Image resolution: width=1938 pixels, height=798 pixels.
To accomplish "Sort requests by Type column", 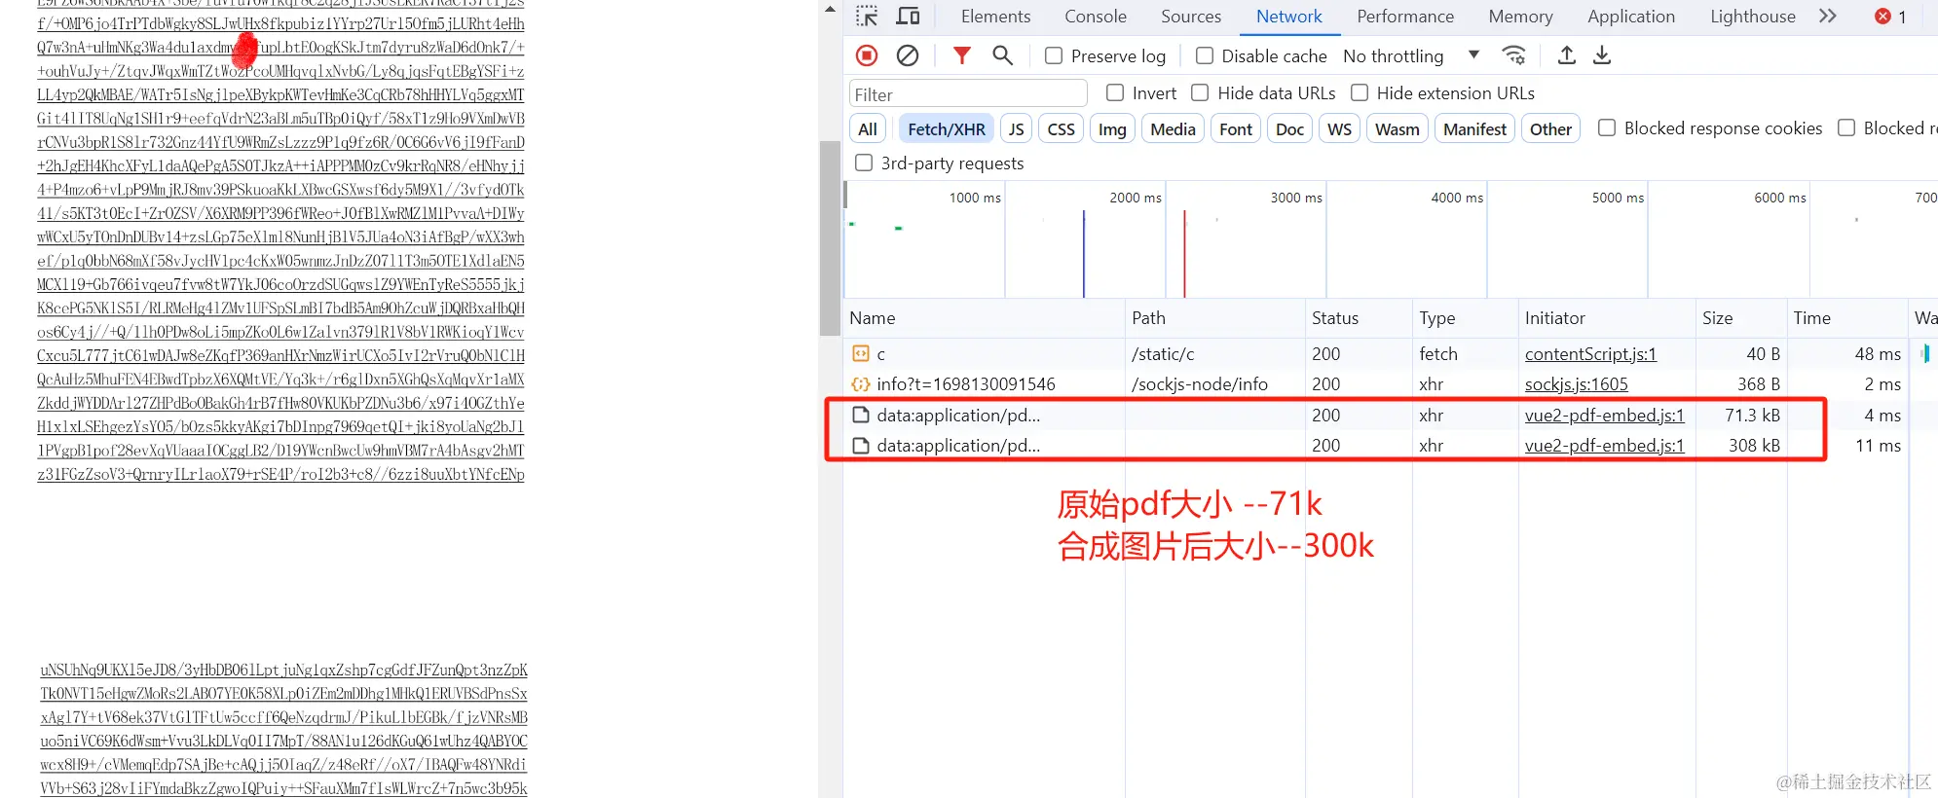I will pyautogui.click(x=1466, y=318).
